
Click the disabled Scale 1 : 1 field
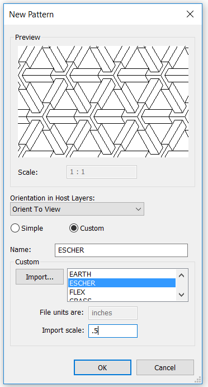tap(102, 172)
